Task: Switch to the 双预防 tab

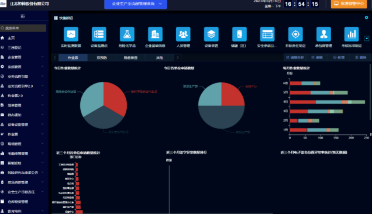Action: coord(102,58)
